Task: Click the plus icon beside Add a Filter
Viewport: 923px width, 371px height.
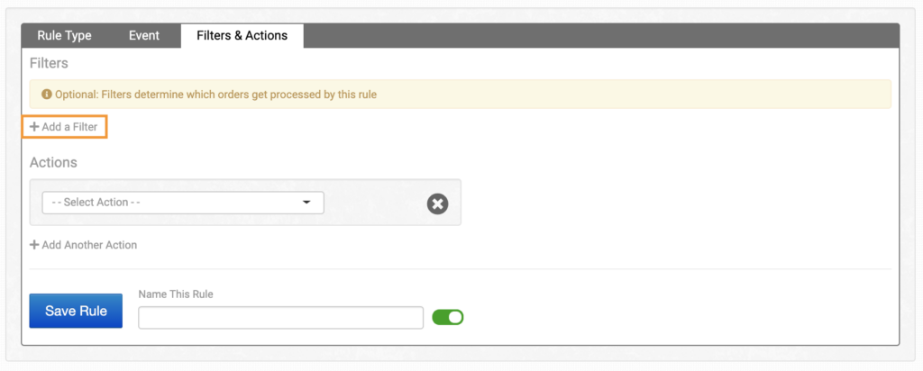Action: [34, 127]
